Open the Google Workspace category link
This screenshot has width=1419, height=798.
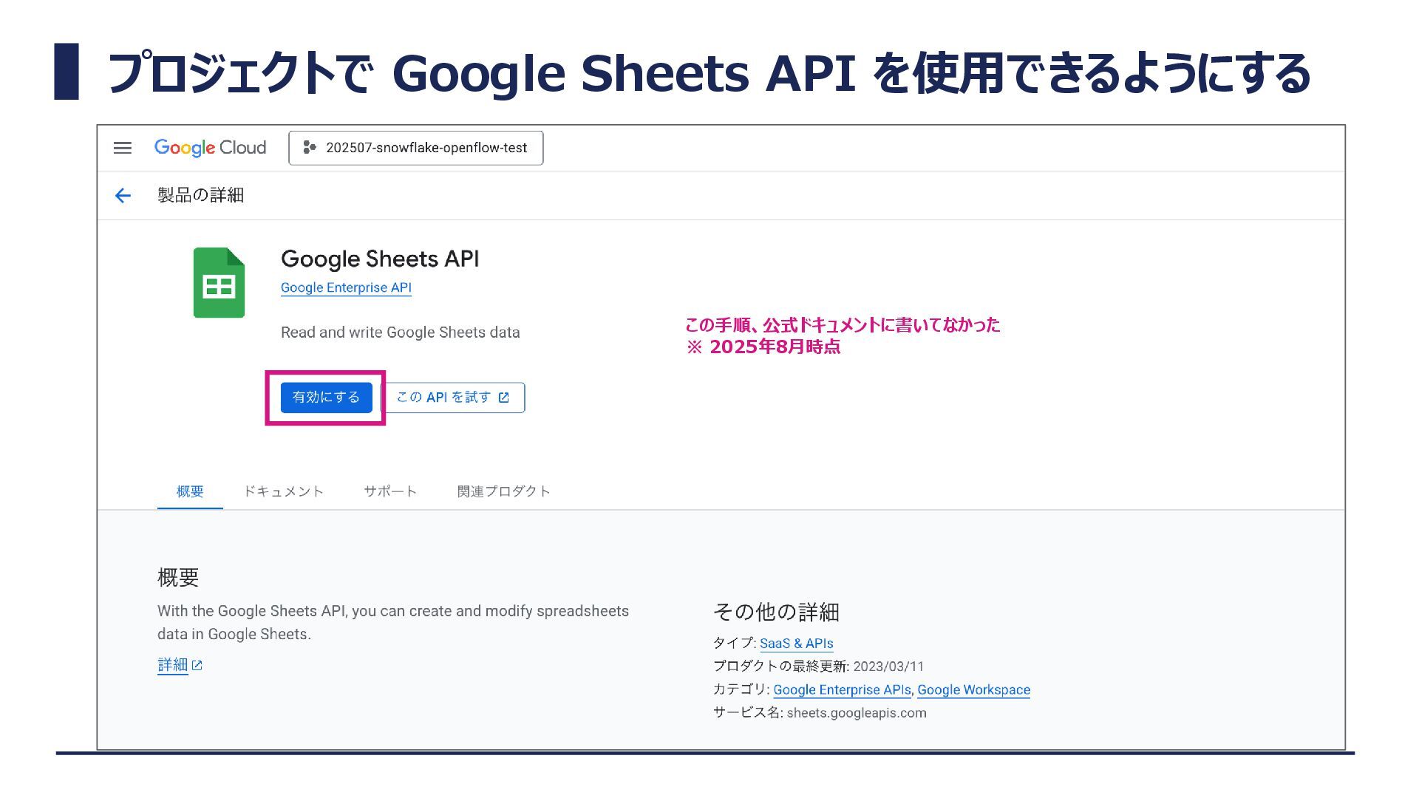[x=973, y=689]
